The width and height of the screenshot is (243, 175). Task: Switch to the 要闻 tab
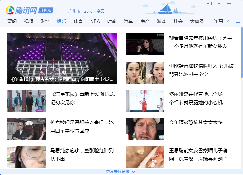pyautogui.click(x=12, y=21)
